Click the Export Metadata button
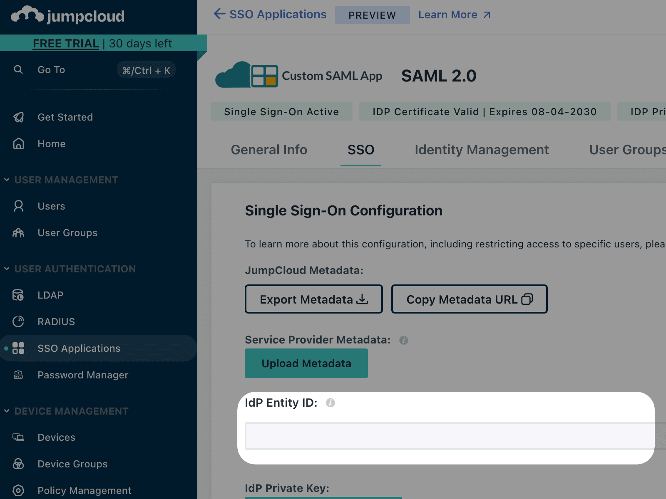Image resolution: width=666 pixels, height=499 pixels. click(314, 299)
